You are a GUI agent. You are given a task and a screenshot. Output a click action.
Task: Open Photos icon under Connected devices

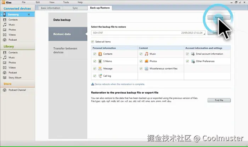pyautogui.click(x=5, y=30)
